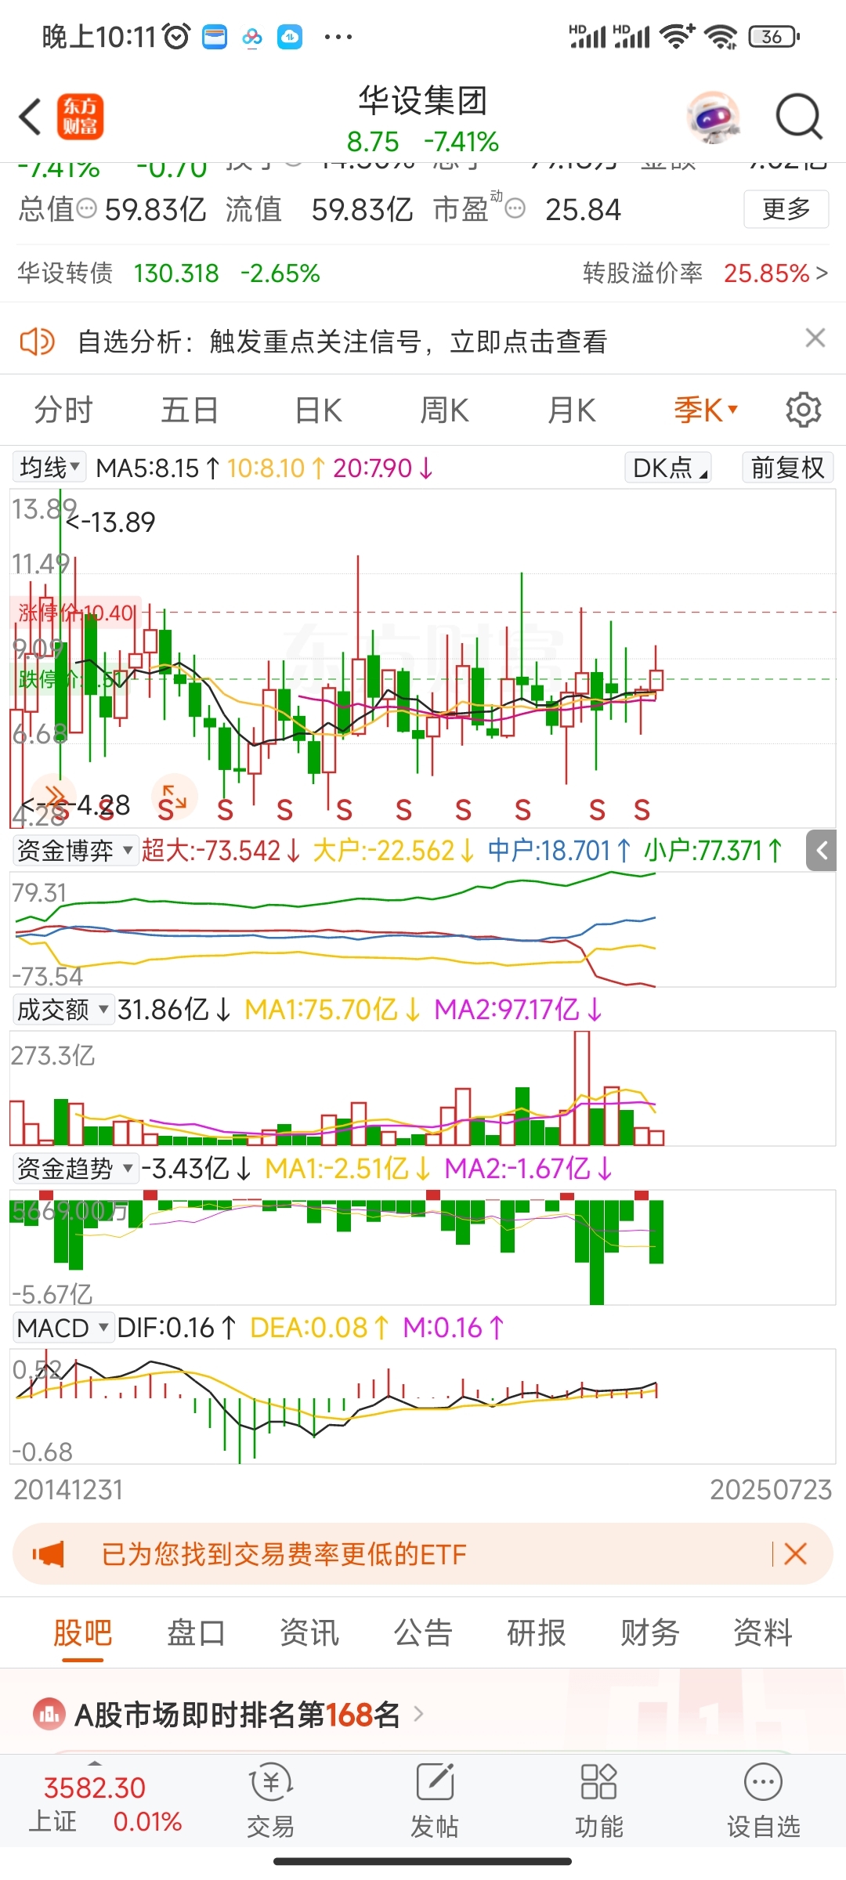Tap the 自选分析 speaker icon
The width and height of the screenshot is (846, 1880).
[37, 342]
